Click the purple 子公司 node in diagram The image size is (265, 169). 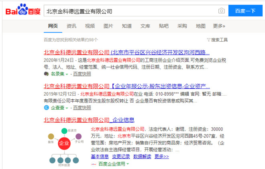[78, 136]
